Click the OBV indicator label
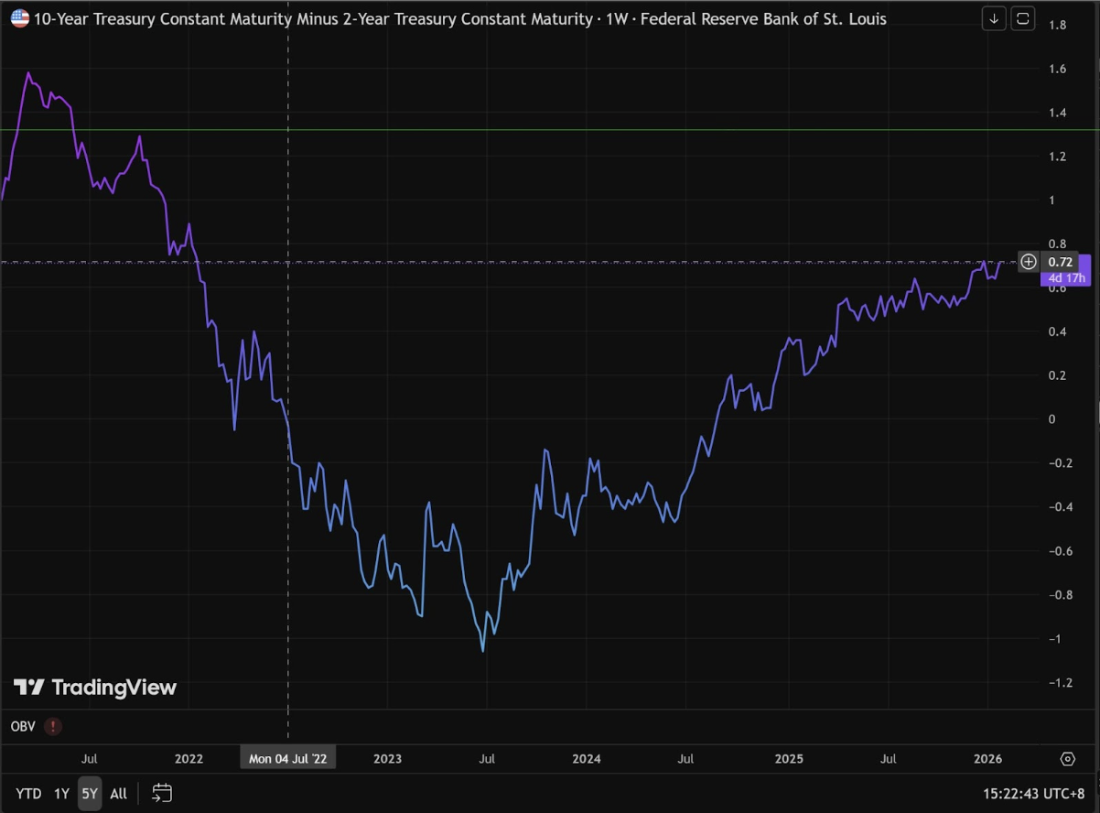 click(25, 726)
